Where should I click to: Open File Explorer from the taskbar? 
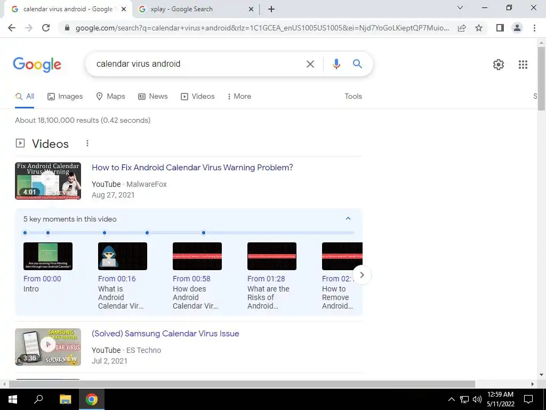tap(65, 399)
